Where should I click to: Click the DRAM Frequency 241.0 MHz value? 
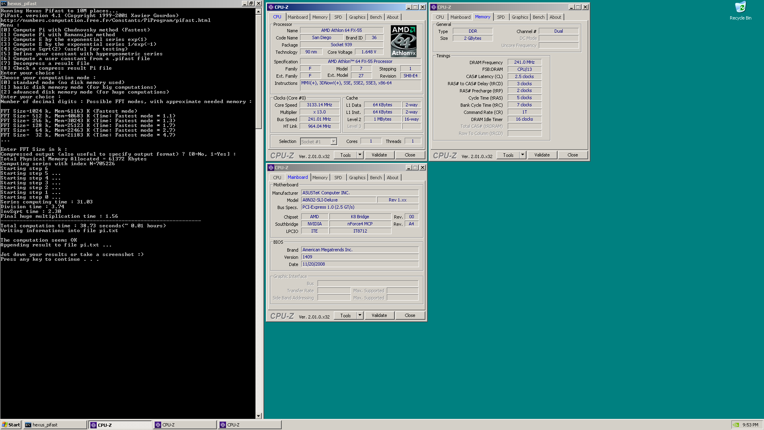coord(524,62)
